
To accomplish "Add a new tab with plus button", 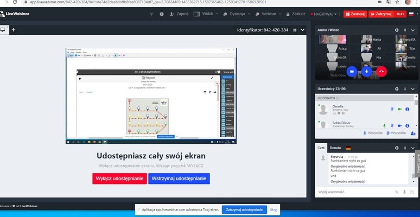I will (14, 30).
